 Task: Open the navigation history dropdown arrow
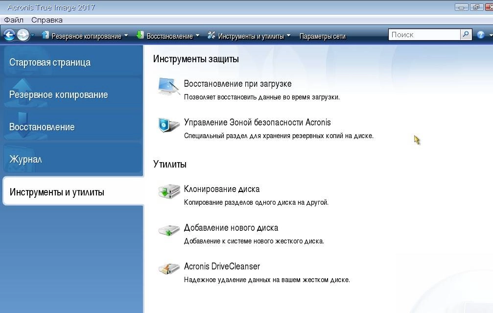coord(32,35)
